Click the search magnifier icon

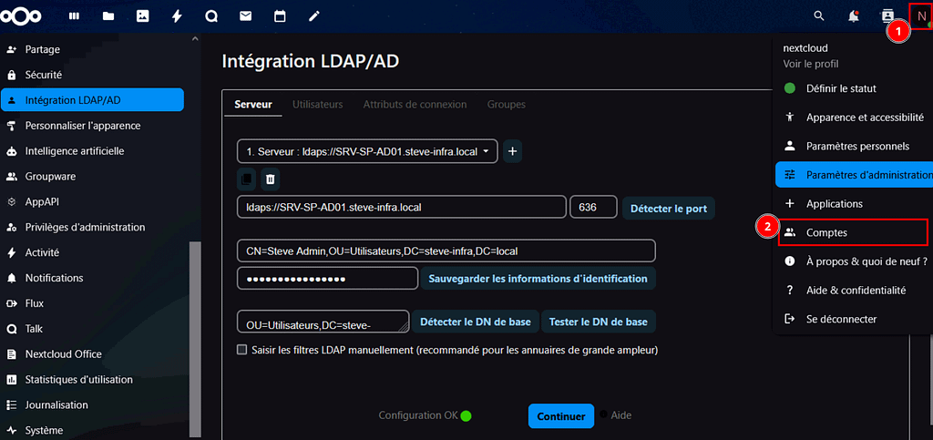click(x=819, y=16)
